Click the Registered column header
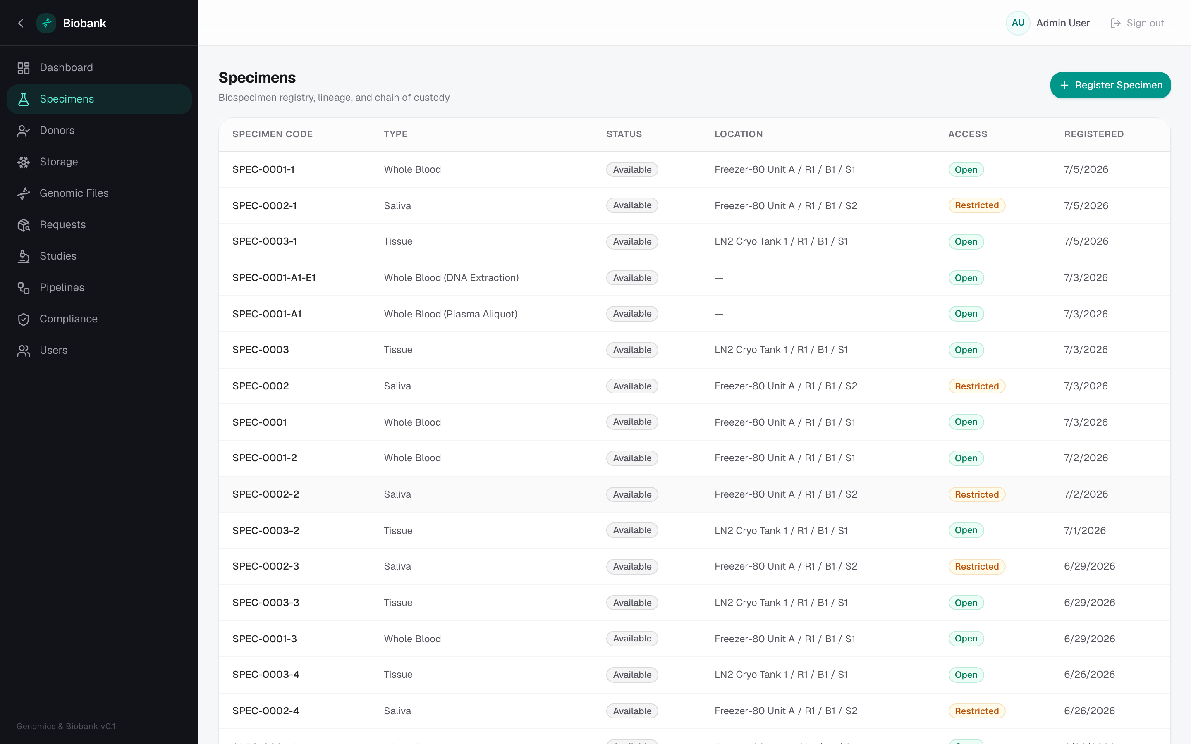Screen dimensions: 1191x744 click(x=1093, y=134)
